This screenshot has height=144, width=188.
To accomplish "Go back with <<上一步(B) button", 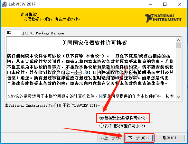I will tap(110, 138).
